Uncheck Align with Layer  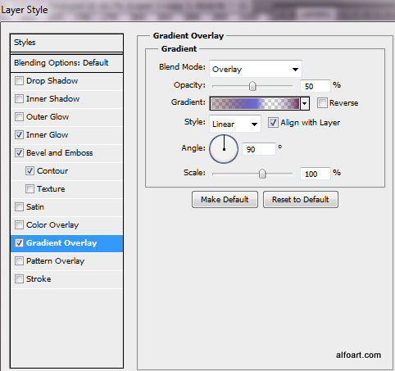pyautogui.click(x=273, y=123)
